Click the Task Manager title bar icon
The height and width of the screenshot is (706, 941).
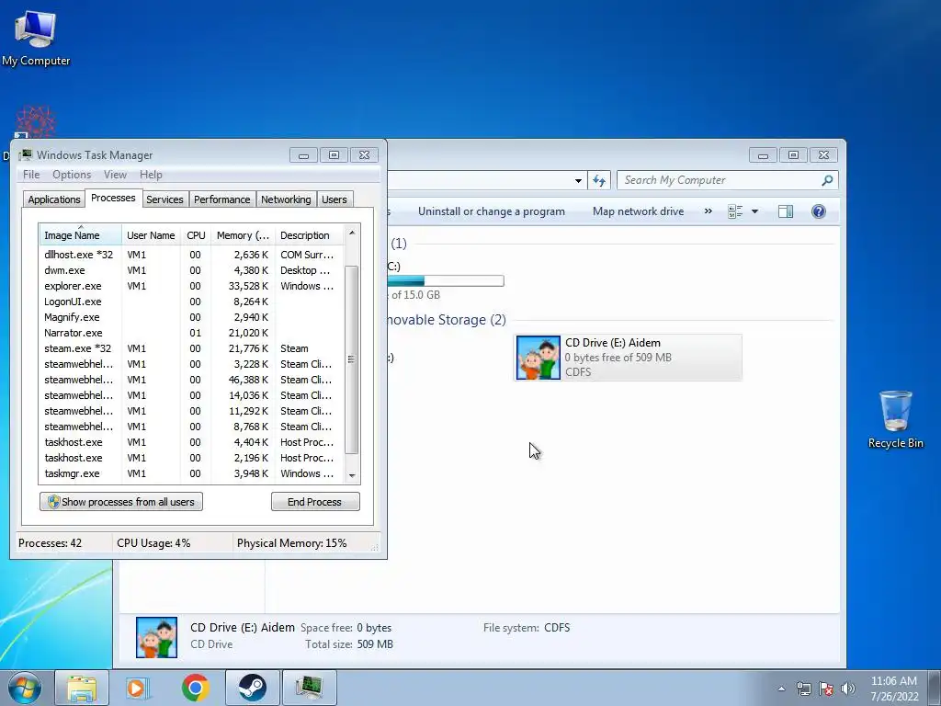pyautogui.click(x=25, y=154)
